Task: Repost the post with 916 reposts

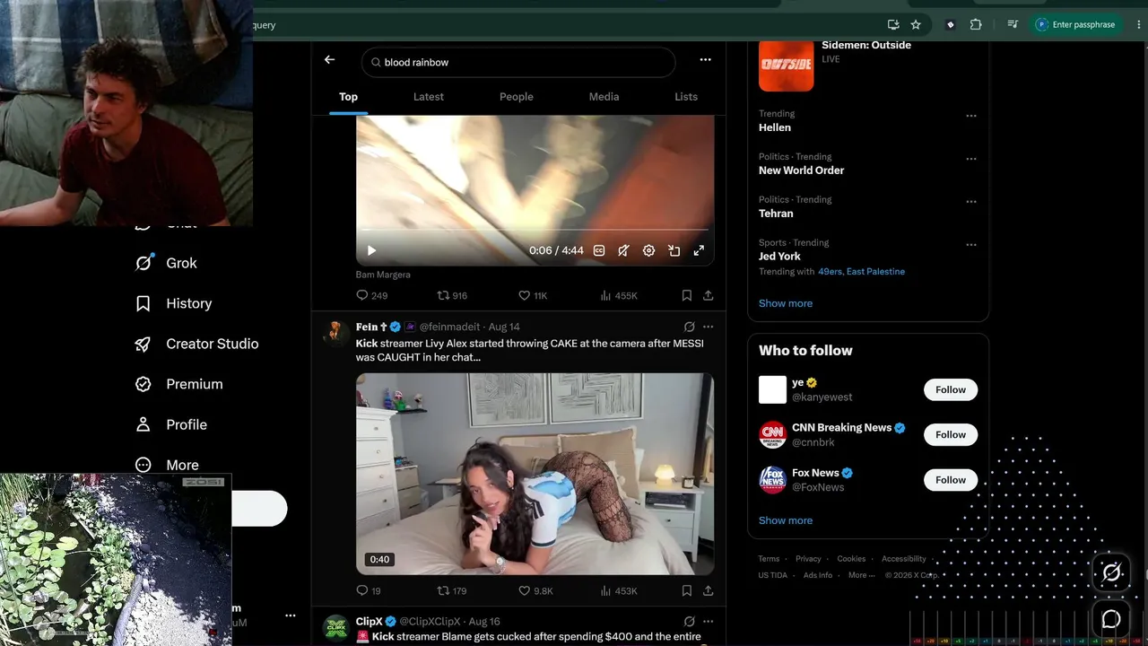Action: pos(452,295)
